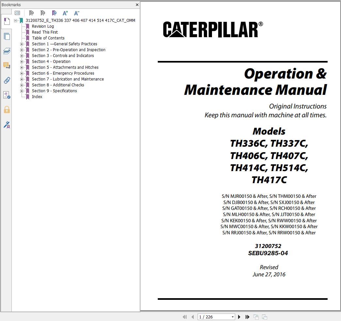The image size is (341, 321).
Task: Open the bookmark options menu icon
Action: [x=17, y=13]
